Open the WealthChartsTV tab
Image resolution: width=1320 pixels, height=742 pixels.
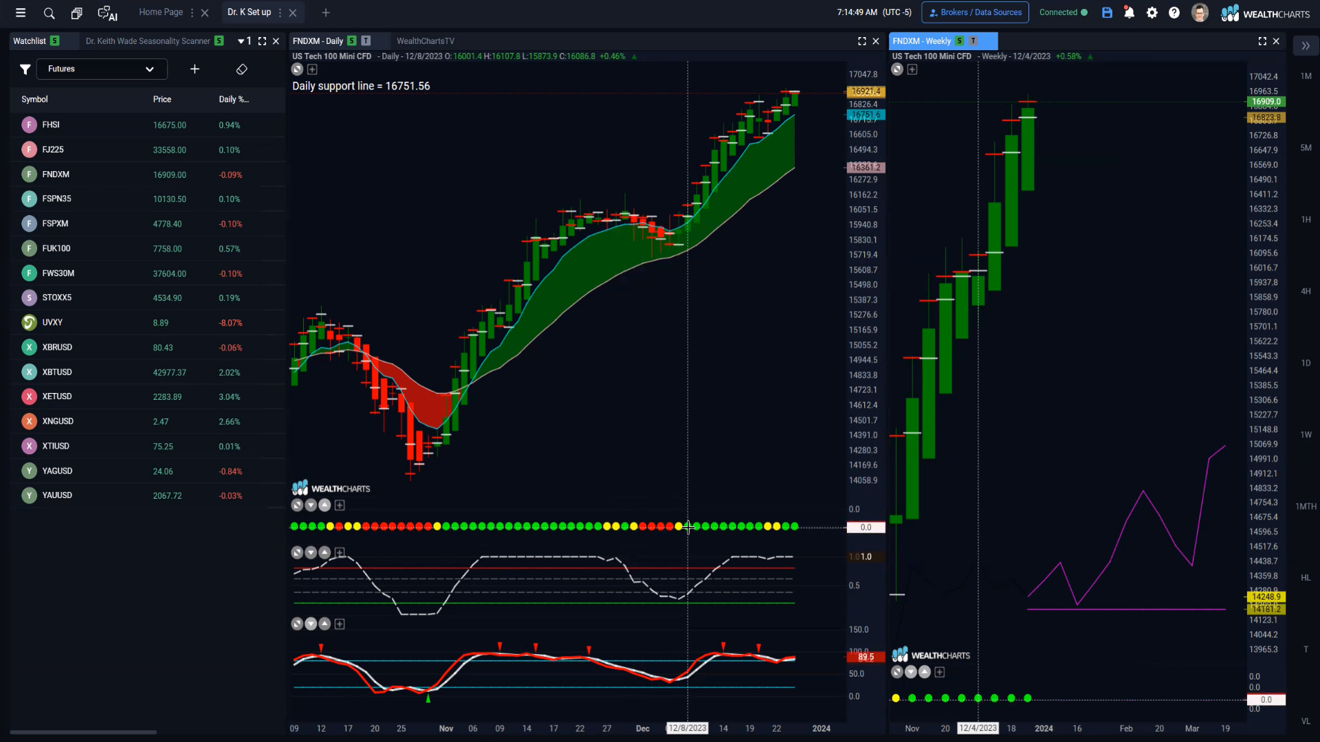click(426, 41)
